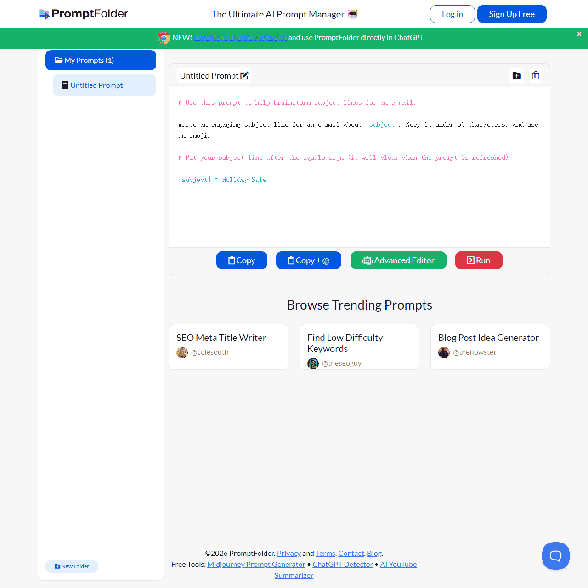Click the Chrome logo icon in banner

pyautogui.click(x=164, y=38)
